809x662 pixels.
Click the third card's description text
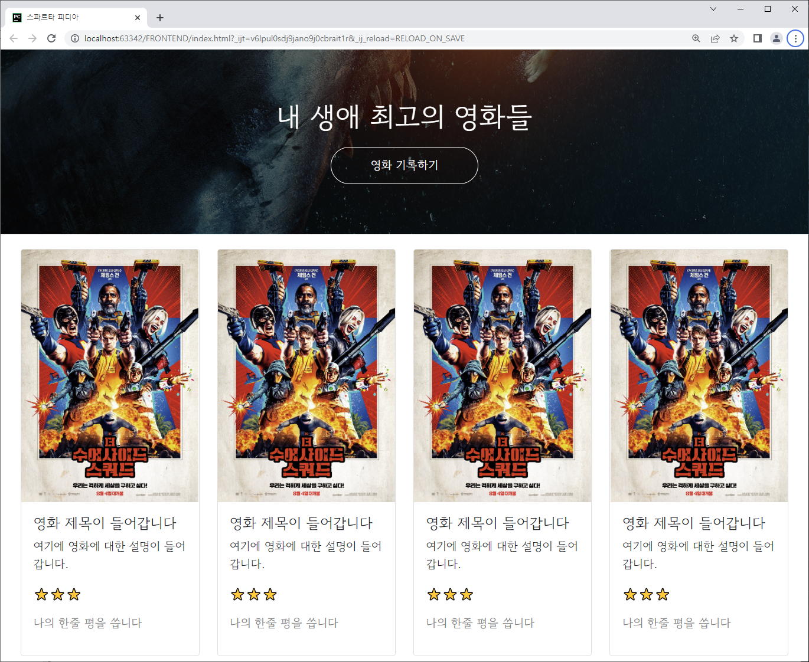[x=503, y=555]
